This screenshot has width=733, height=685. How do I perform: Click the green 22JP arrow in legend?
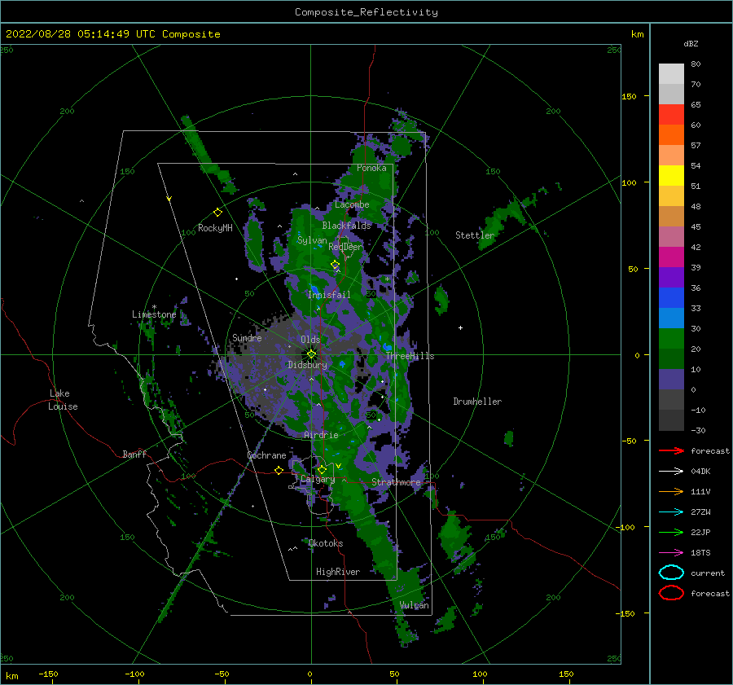point(671,532)
